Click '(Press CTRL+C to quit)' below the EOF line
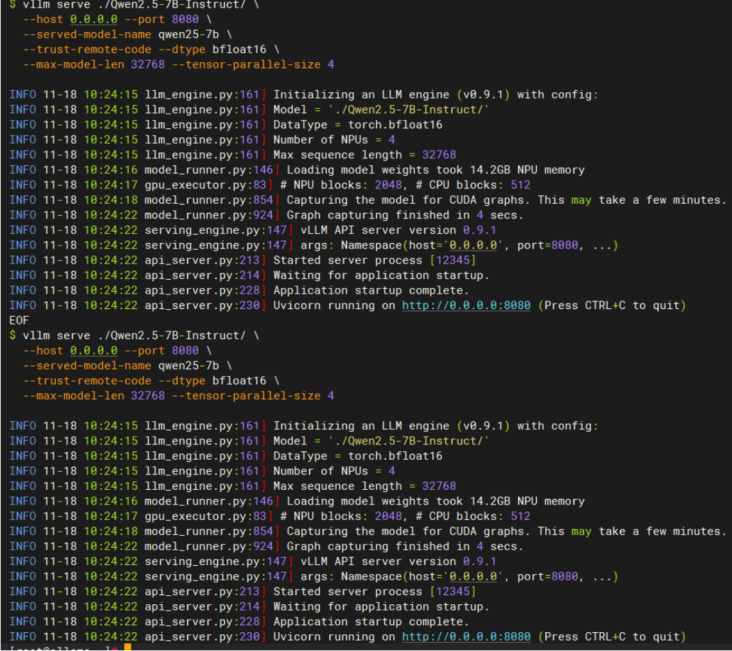This screenshot has height=651, width=732. (612, 637)
